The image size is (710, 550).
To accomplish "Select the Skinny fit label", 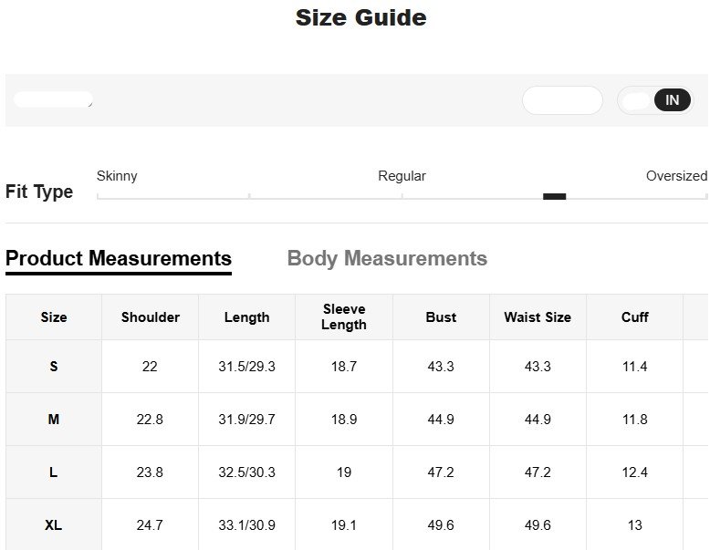I will click(x=117, y=176).
